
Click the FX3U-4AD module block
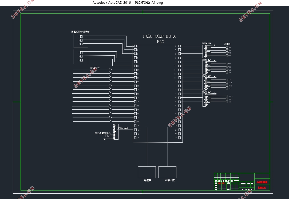coord(116,132)
